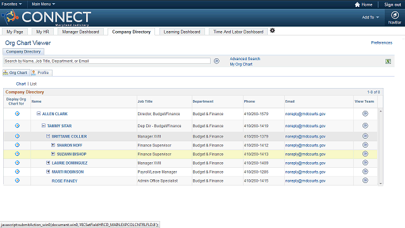Image resolution: width=405 pixels, height=228 pixels.
Task: Select the Profile tab
Action: point(41,73)
